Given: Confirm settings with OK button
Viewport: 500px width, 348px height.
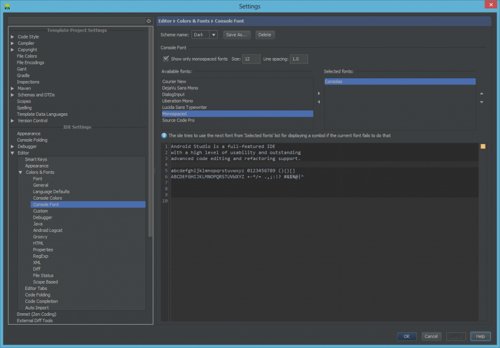Looking at the screenshot, I should tap(407, 336).
